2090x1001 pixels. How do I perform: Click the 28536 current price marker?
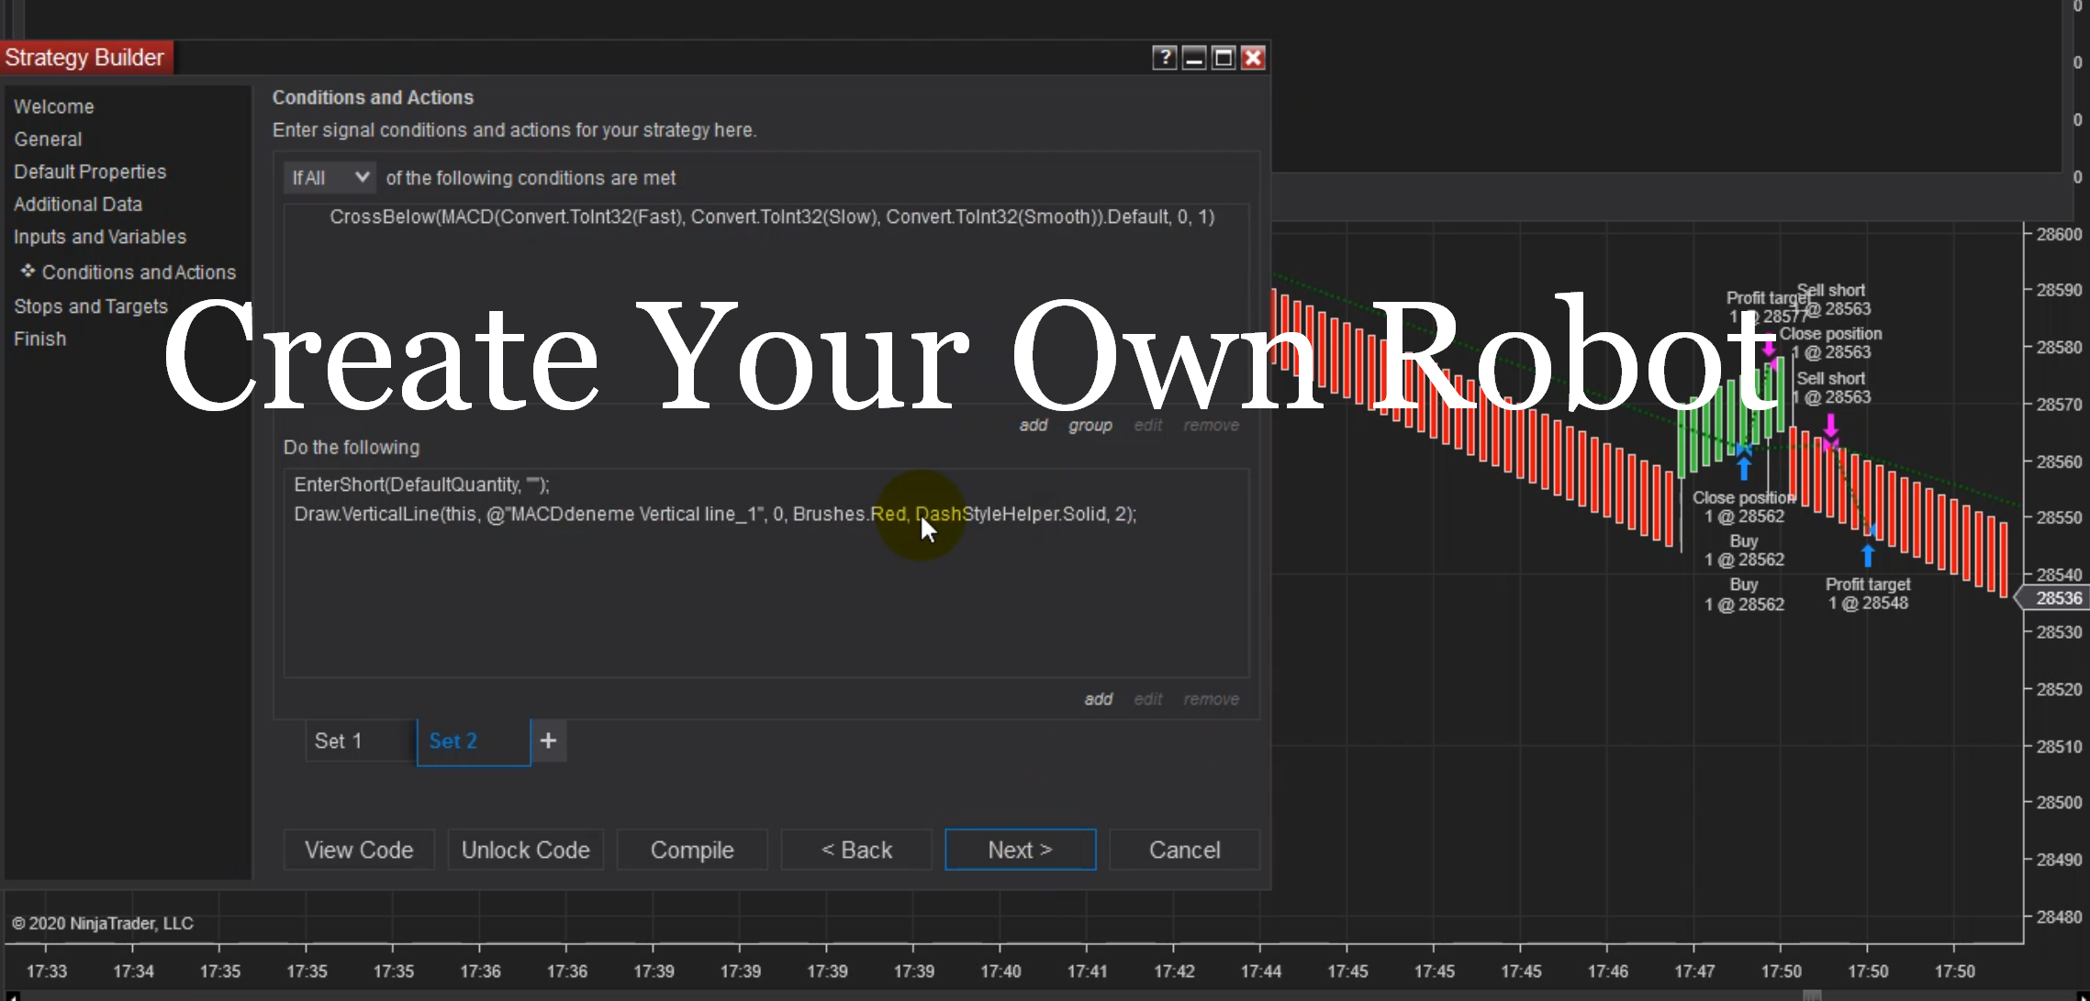point(2058,598)
